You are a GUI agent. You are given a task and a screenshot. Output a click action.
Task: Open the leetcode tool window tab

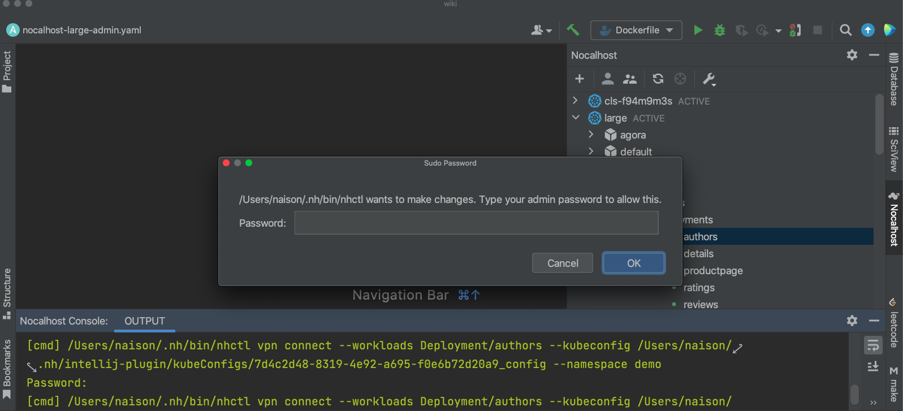(893, 322)
